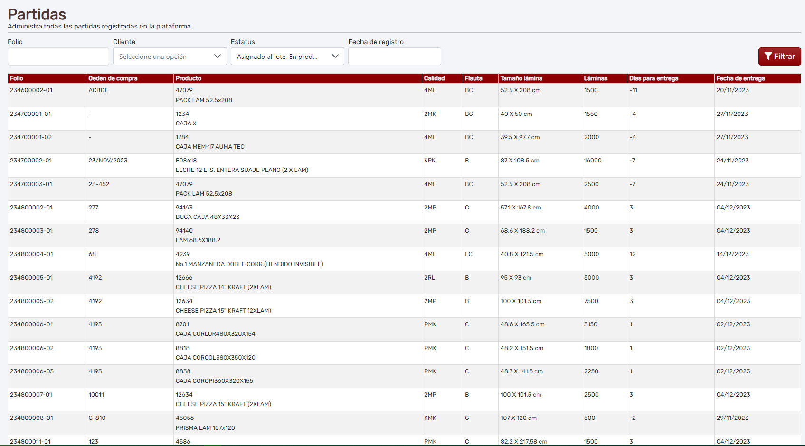The height and width of the screenshot is (446, 805).
Task: Click the Producto column header
Action: (x=189, y=78)
